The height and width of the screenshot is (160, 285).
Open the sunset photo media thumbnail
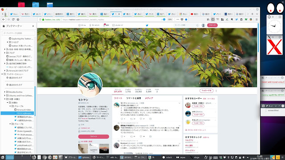click(x=104, y=148)
